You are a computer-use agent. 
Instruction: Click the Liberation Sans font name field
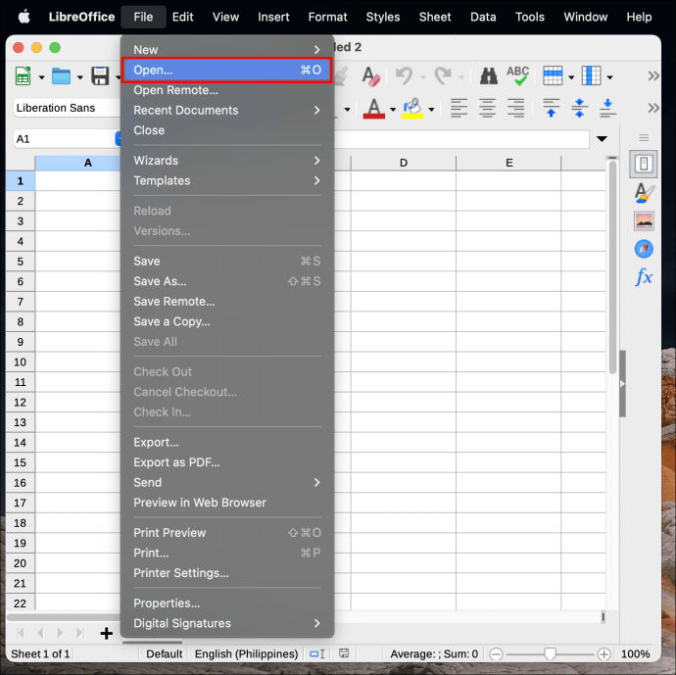(67, 108)
